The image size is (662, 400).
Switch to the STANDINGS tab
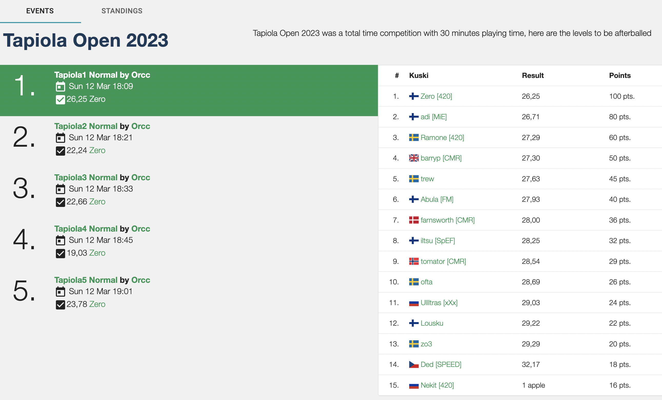pyautogui.click(x=122, y=11)
